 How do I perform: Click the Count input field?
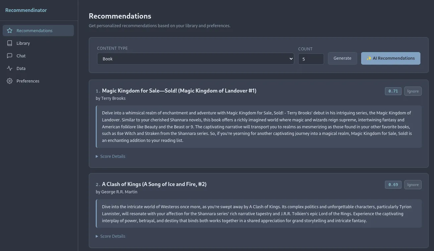point(311,59)
